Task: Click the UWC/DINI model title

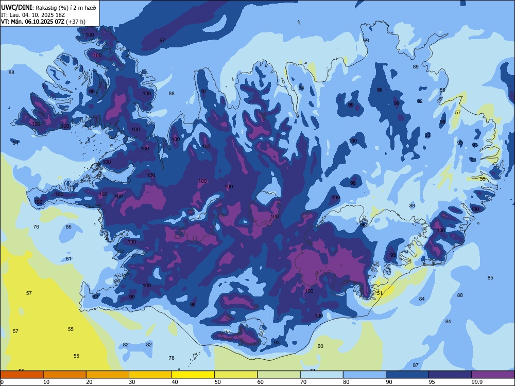Action: point(16,8)
